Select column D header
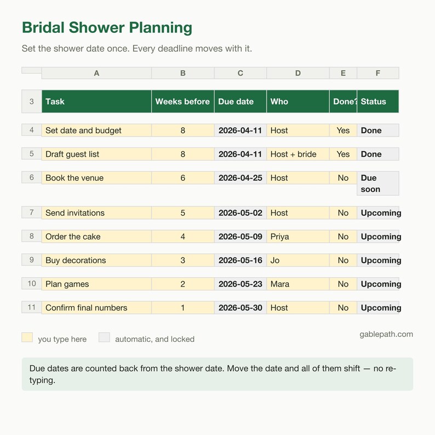 point(298,73)
